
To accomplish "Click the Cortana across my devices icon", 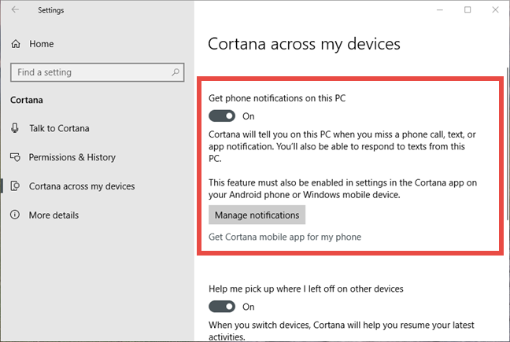I will coord(15,186).
